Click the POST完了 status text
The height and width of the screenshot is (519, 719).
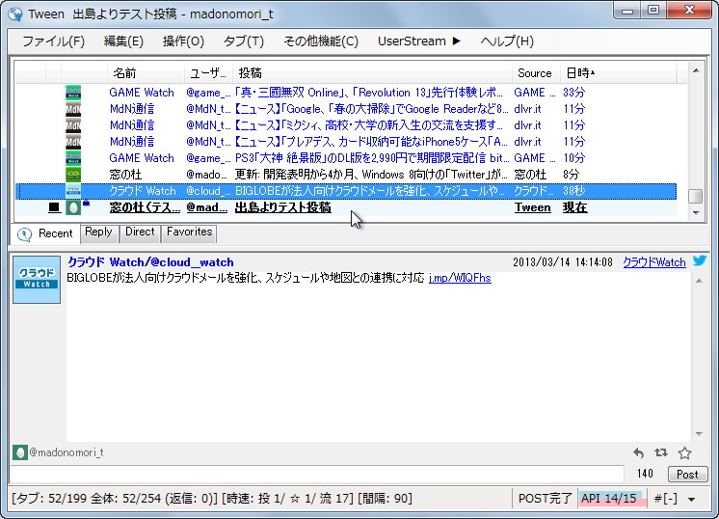point(545,499)
